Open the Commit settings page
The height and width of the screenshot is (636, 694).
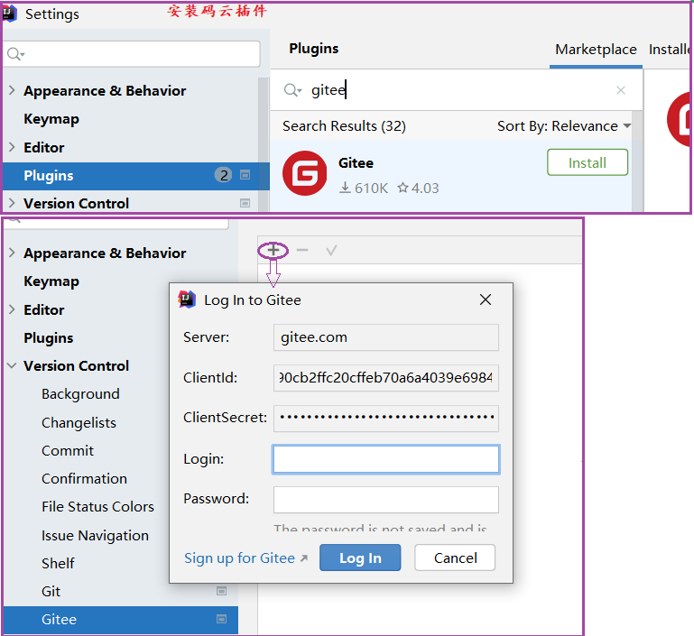[68, 450]
